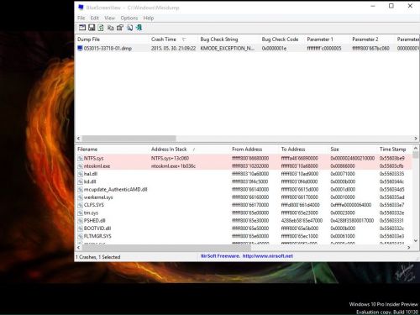The height and width of the screenshot is (315, 420).
Task: Click the file icon beside CLFS.SYS
Action: point(81,205)
